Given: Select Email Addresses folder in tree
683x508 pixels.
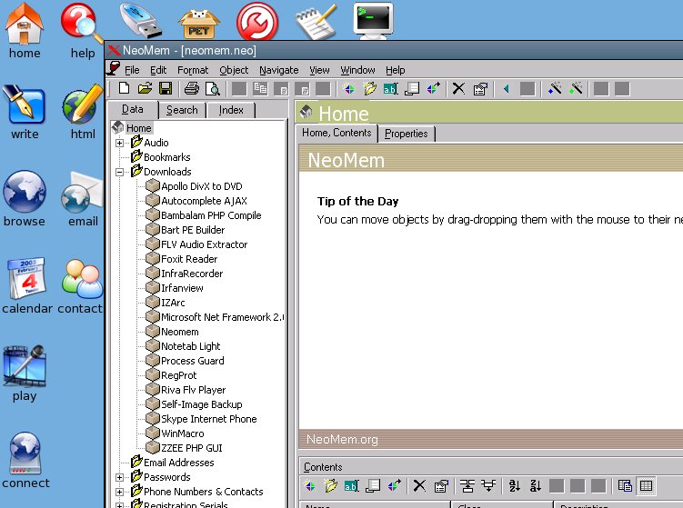Looking at the screenshot, I should [x=178, y=463].
